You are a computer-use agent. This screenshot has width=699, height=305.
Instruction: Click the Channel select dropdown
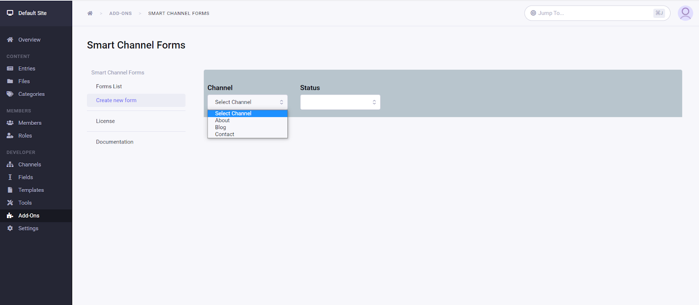pyautogui.click(x=248, y=102)
